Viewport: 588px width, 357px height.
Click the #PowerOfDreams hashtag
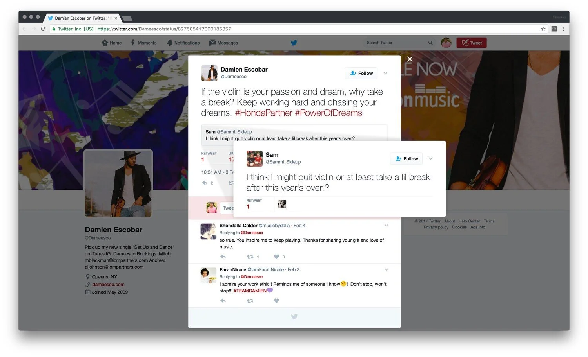(328, 113)
